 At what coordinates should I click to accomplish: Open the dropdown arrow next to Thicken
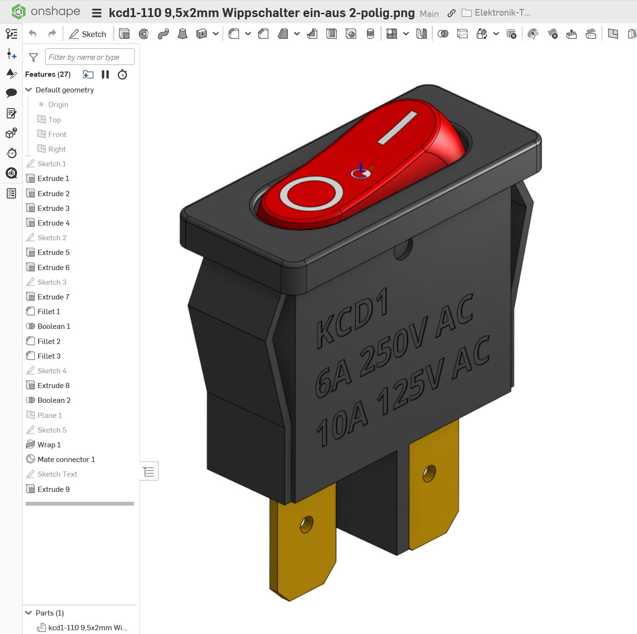click(216, 34)
